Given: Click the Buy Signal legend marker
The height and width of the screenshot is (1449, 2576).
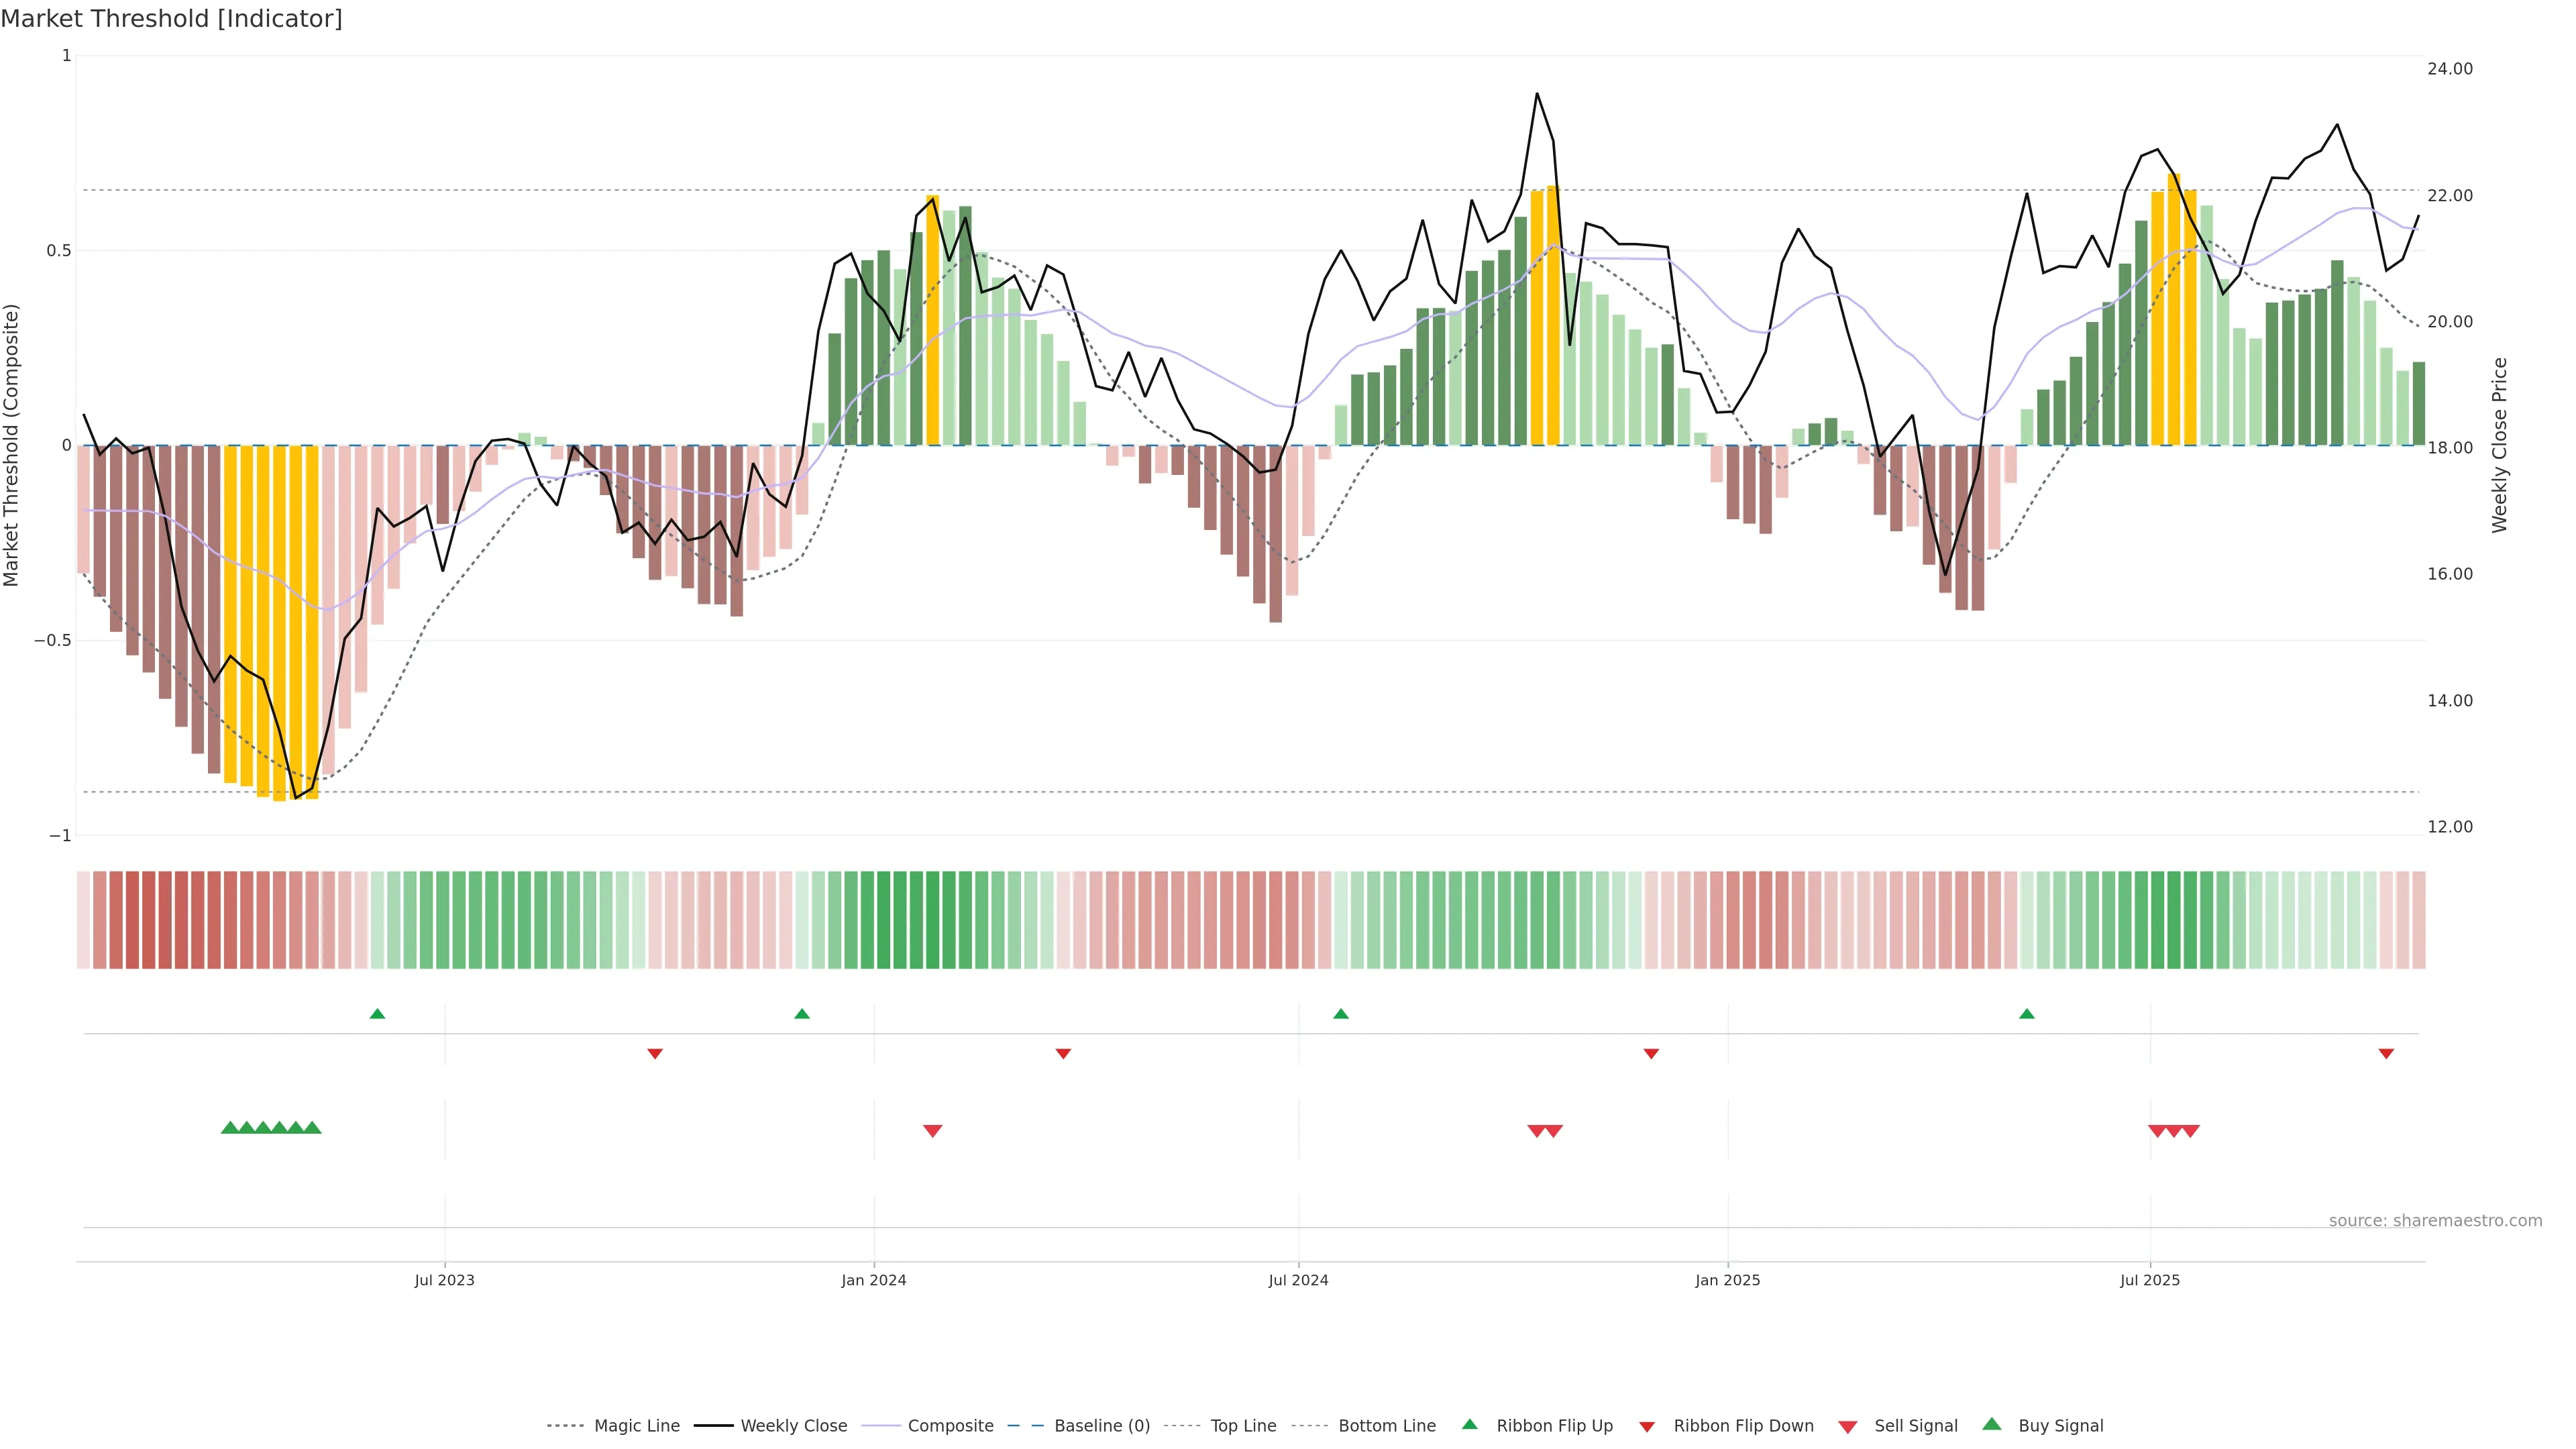Looking at the screenshot, I should pos(1992,1424).
